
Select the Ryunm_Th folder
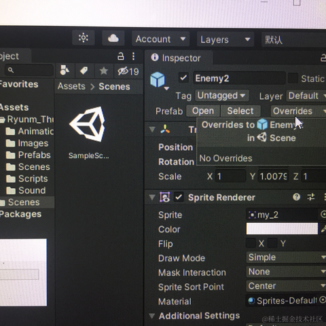27,120
